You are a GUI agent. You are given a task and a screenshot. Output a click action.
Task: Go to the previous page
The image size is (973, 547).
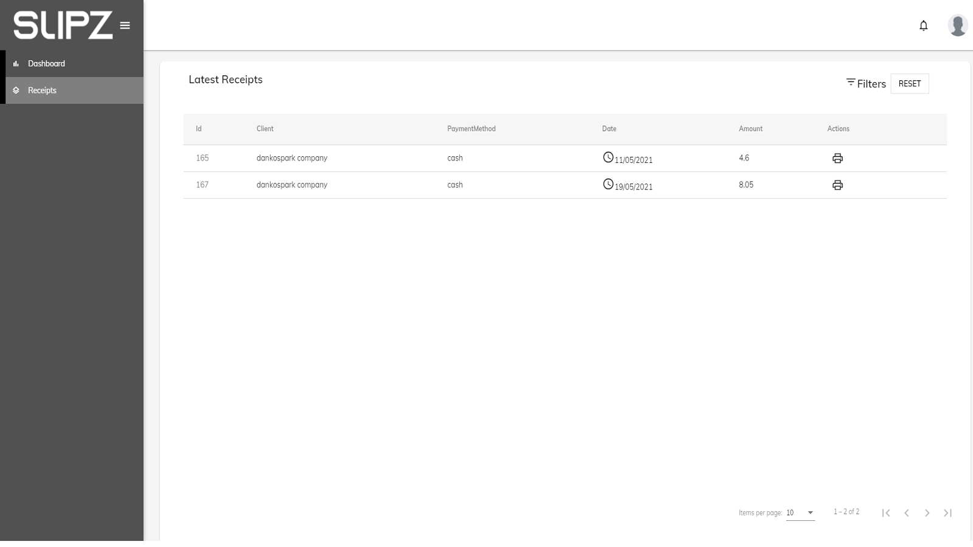coord(907,513)
